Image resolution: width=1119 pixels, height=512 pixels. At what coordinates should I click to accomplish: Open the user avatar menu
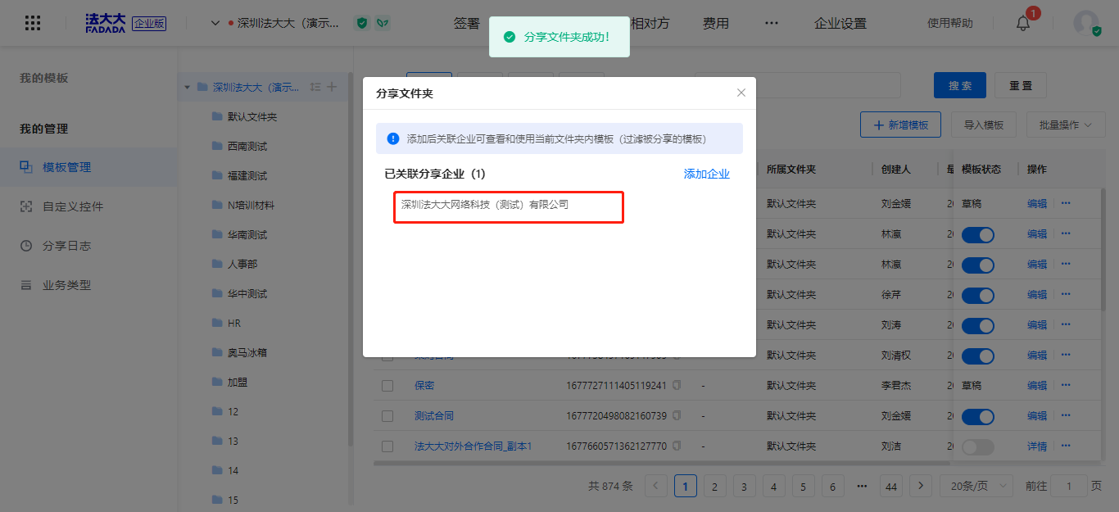(1086, 23)
